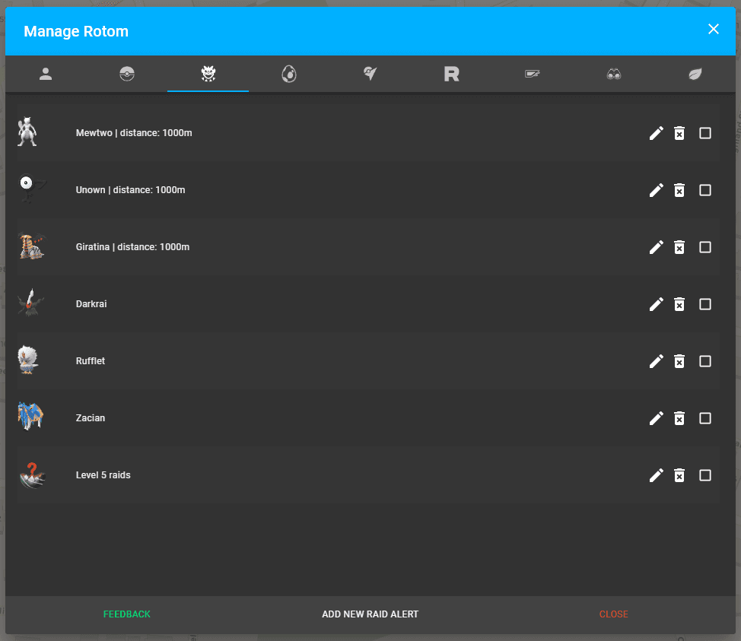The width and height of the screenshot is (741, 641).
Task: Switch to the lure module tab
Action: (533, 74)
